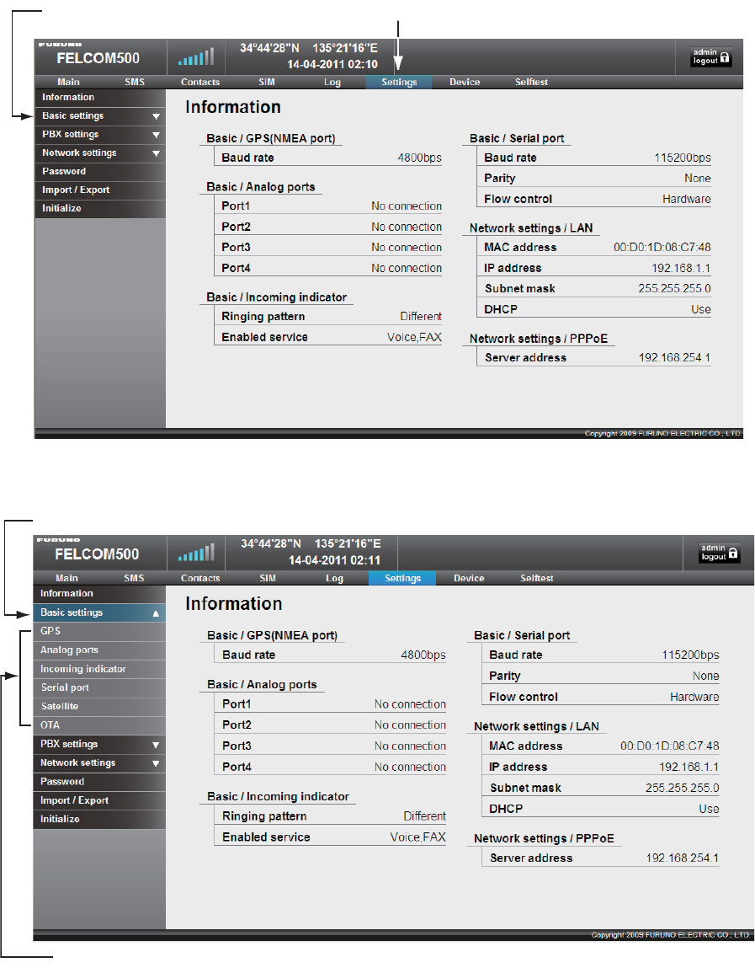Open the Password page on the 02:11 screen
The height and width of the screenshot is (968, 755).
pyautogui.click(x=99, y=782)
